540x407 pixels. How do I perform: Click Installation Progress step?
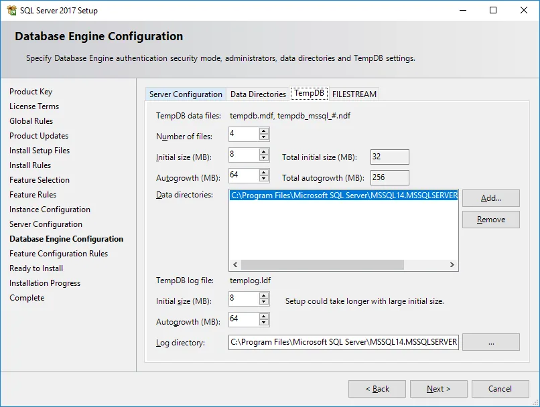[45, 283]
